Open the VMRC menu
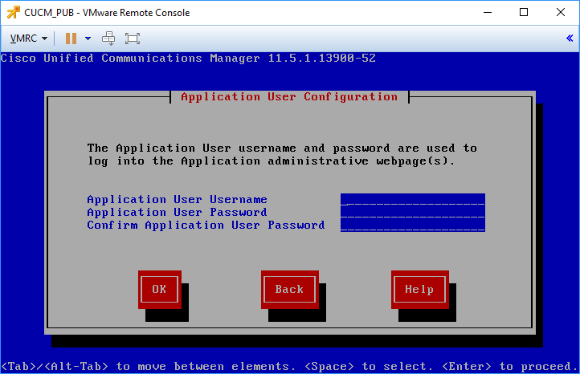The height and width of the screenshot is (374, 580). click(28, 39)
